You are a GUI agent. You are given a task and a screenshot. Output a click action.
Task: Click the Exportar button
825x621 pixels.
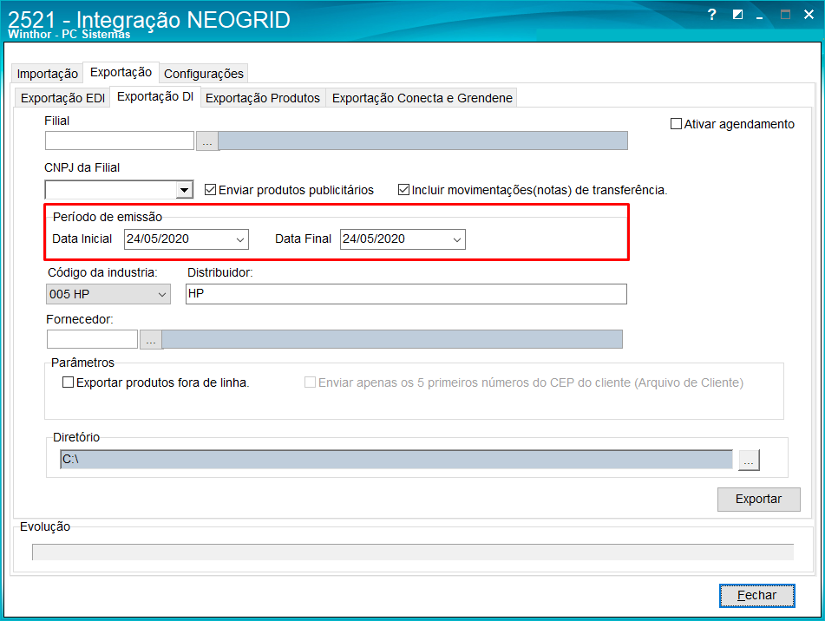[x=759, y=499]
